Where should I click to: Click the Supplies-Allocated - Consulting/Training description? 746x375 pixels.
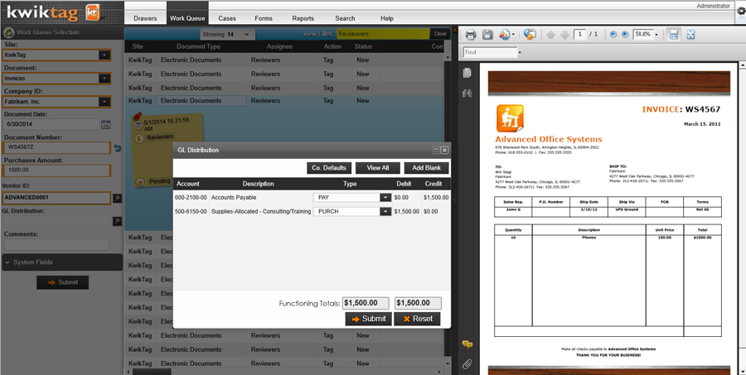261,211
